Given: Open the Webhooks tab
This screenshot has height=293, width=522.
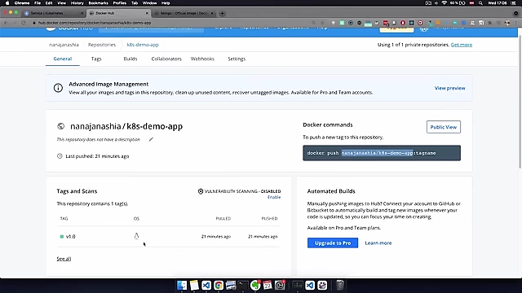Looking at the screenshot, I should (x=202, y=59).
